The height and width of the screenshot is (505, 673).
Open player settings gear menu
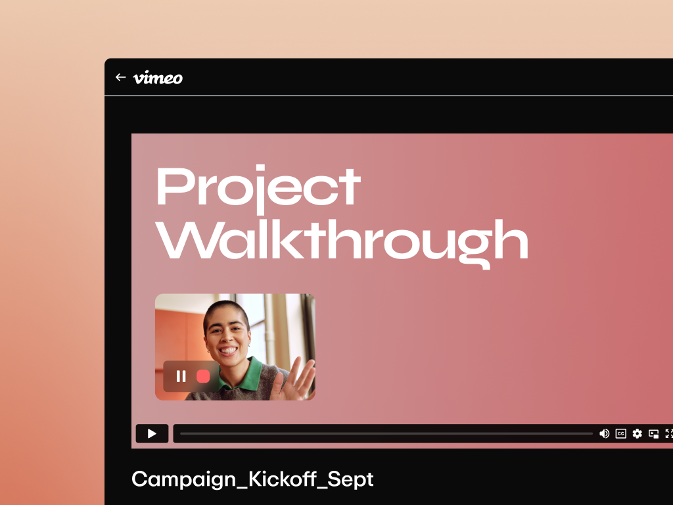click(x=637, y=434)
